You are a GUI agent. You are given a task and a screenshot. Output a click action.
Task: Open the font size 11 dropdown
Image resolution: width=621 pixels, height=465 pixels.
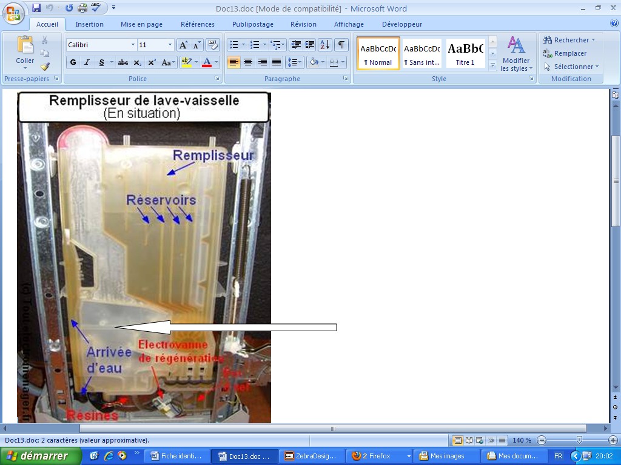pos(170,45)
